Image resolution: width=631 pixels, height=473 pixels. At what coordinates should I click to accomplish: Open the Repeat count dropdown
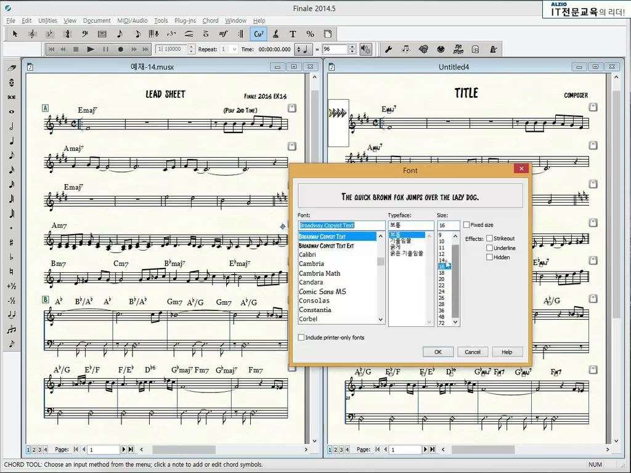coord(235,49)
